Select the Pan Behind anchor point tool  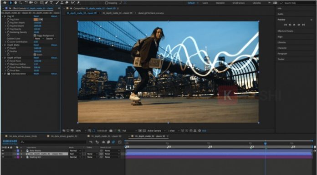[x=36, y=3]
